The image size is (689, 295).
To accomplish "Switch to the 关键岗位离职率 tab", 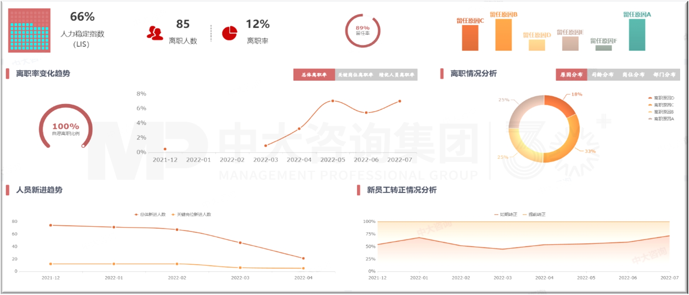I will tap(355, 75).
